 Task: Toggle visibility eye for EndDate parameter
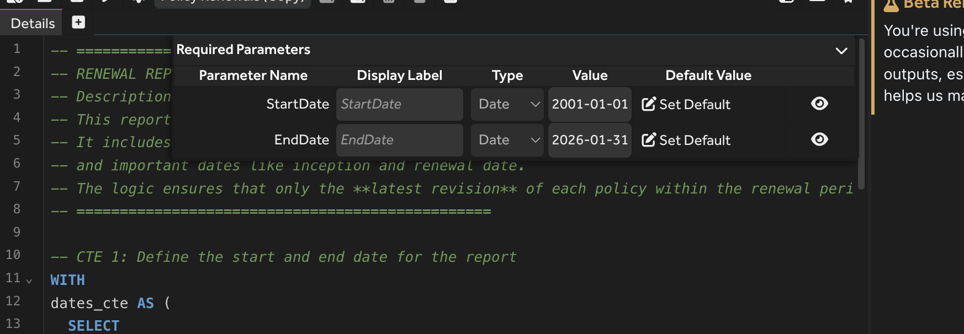point(819,139)
